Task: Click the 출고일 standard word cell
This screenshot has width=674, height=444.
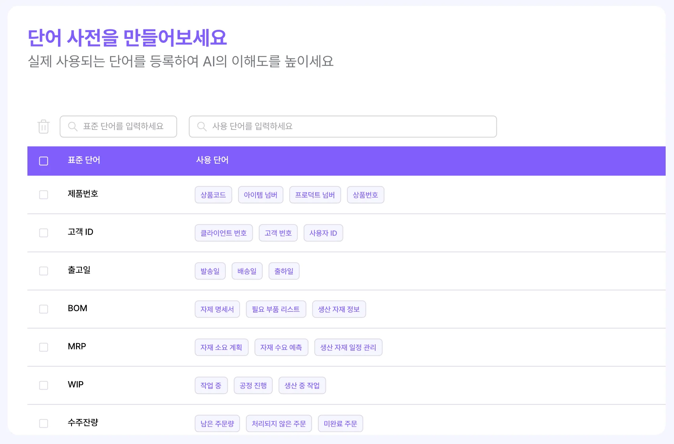Action: (x=79, y=270)
